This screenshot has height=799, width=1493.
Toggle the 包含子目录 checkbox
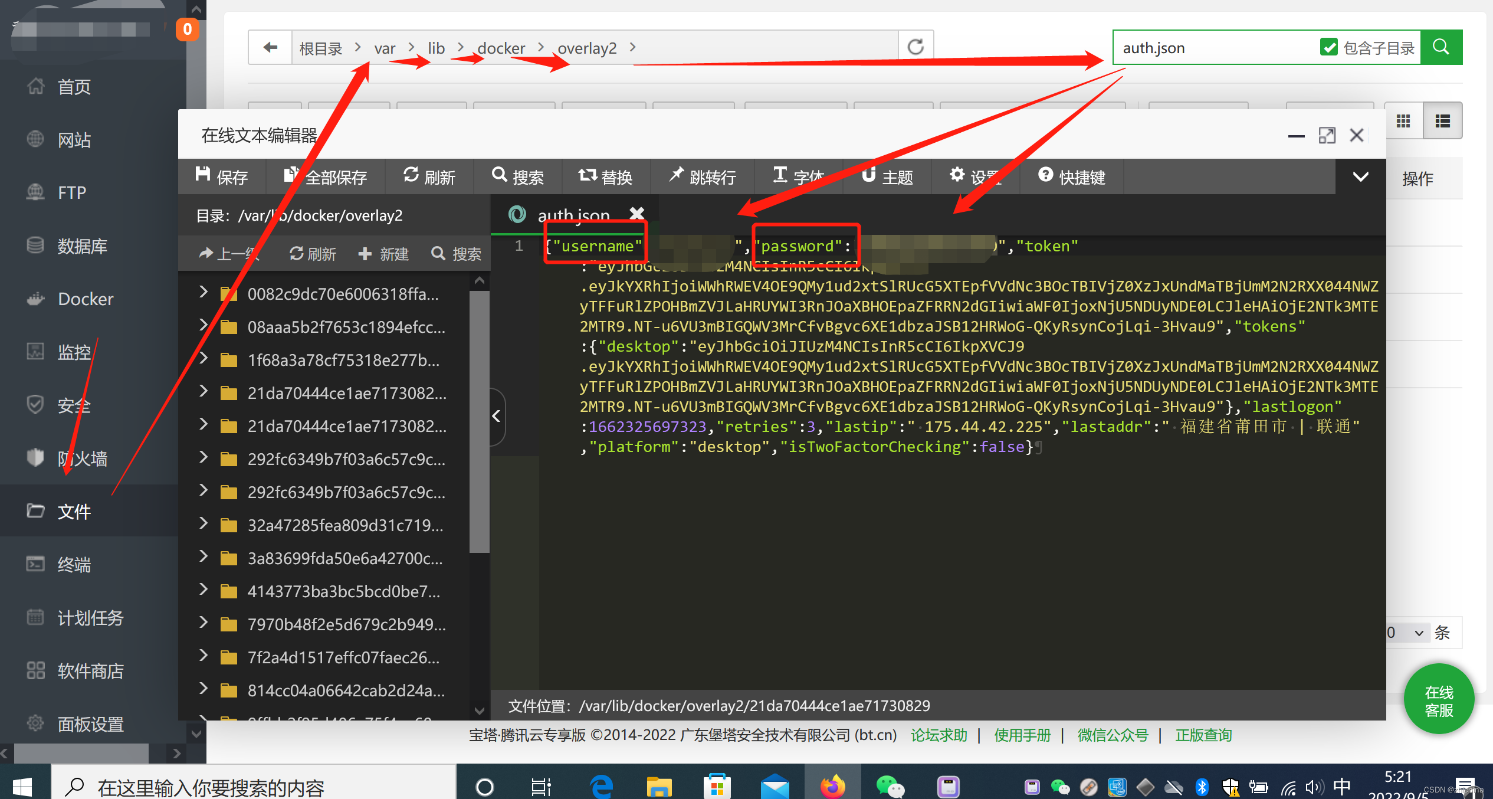click(x=1328, y=47)
